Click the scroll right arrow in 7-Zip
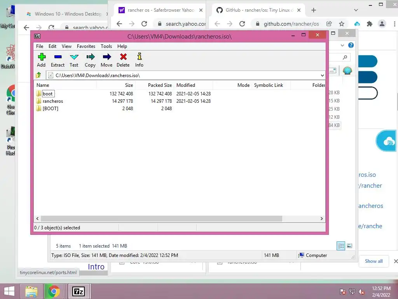 point(321,219)
